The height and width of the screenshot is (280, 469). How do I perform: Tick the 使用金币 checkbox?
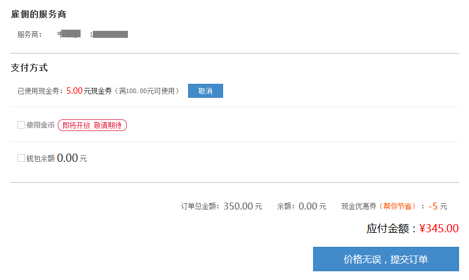point(21,125)
